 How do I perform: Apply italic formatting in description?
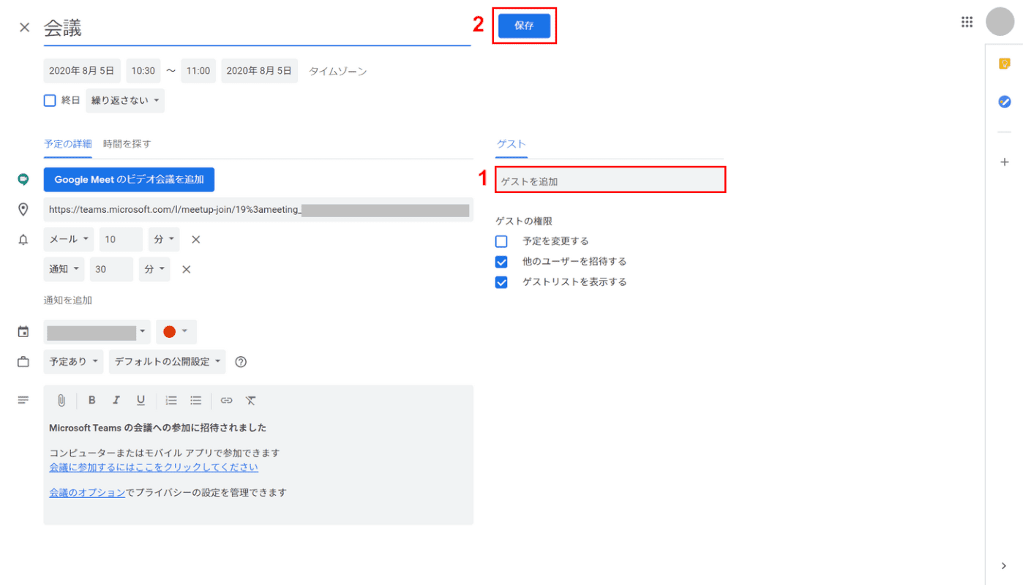(116, 400)
